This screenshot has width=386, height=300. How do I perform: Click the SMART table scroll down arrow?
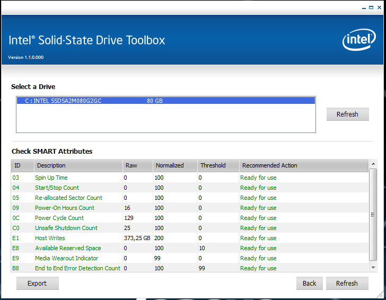tap(373, 268)
